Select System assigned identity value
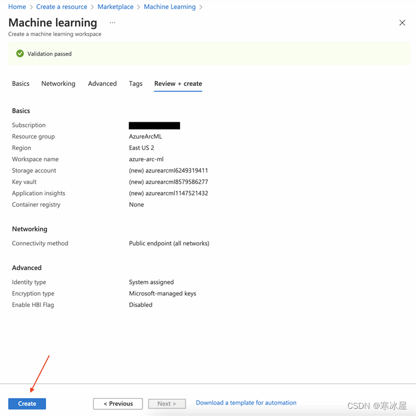Viewport: 416px width, 416px height. click(151, 282)
